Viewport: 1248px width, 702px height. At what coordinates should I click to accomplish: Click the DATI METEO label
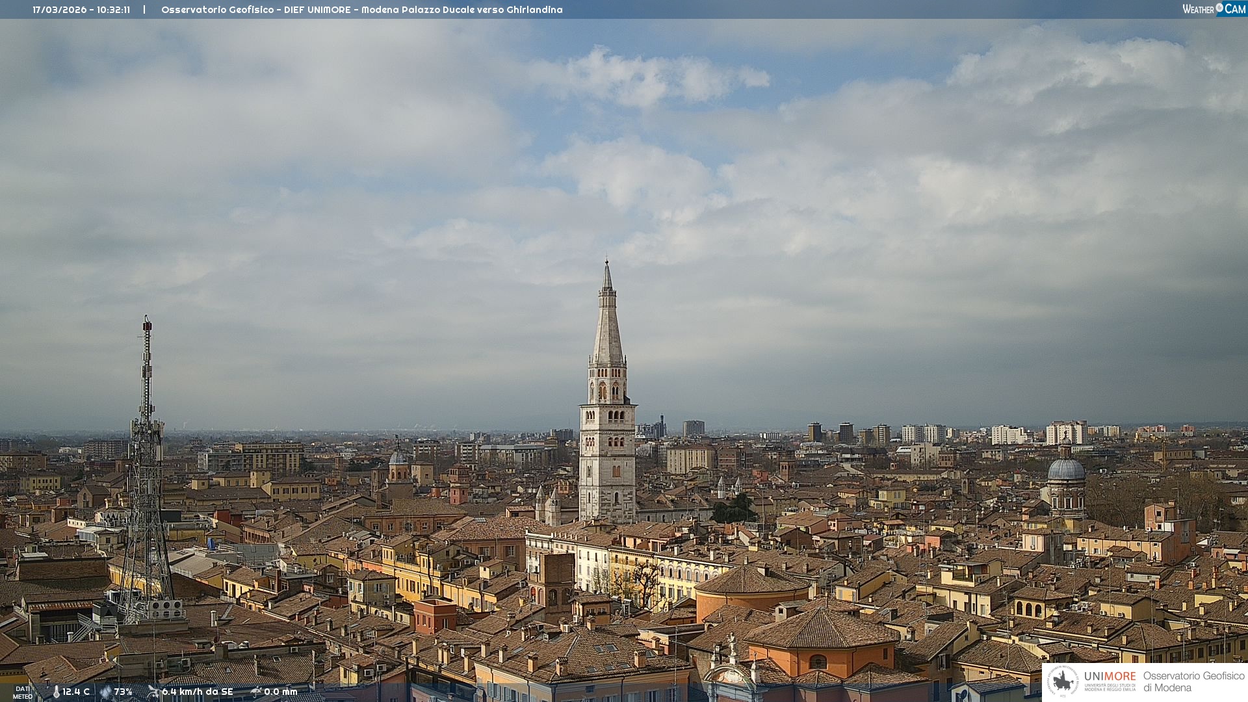[22, 692]
